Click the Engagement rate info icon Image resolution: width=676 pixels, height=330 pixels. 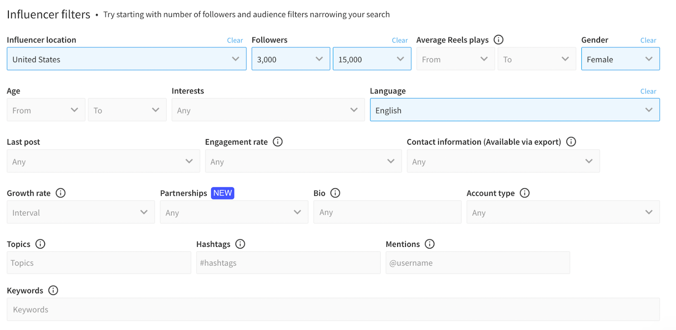(x=278, y=142)
